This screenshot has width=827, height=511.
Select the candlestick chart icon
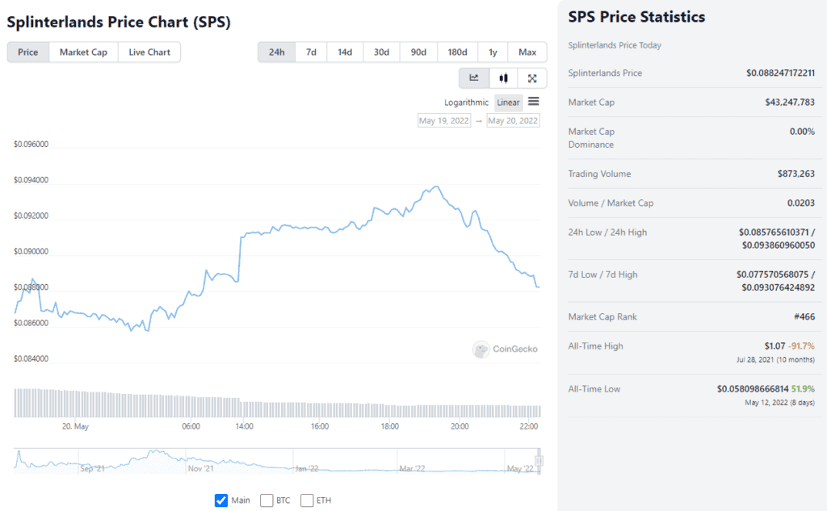(502, 78)
